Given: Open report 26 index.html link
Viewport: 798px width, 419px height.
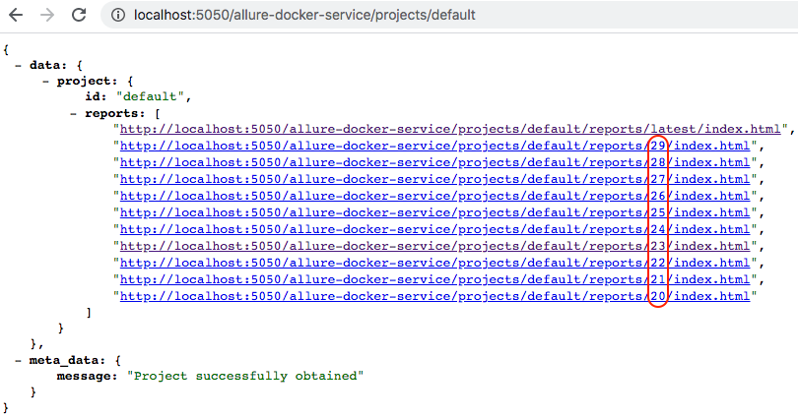Looking at the screenshot, I should pyautogui.click(x=434, y=196).
